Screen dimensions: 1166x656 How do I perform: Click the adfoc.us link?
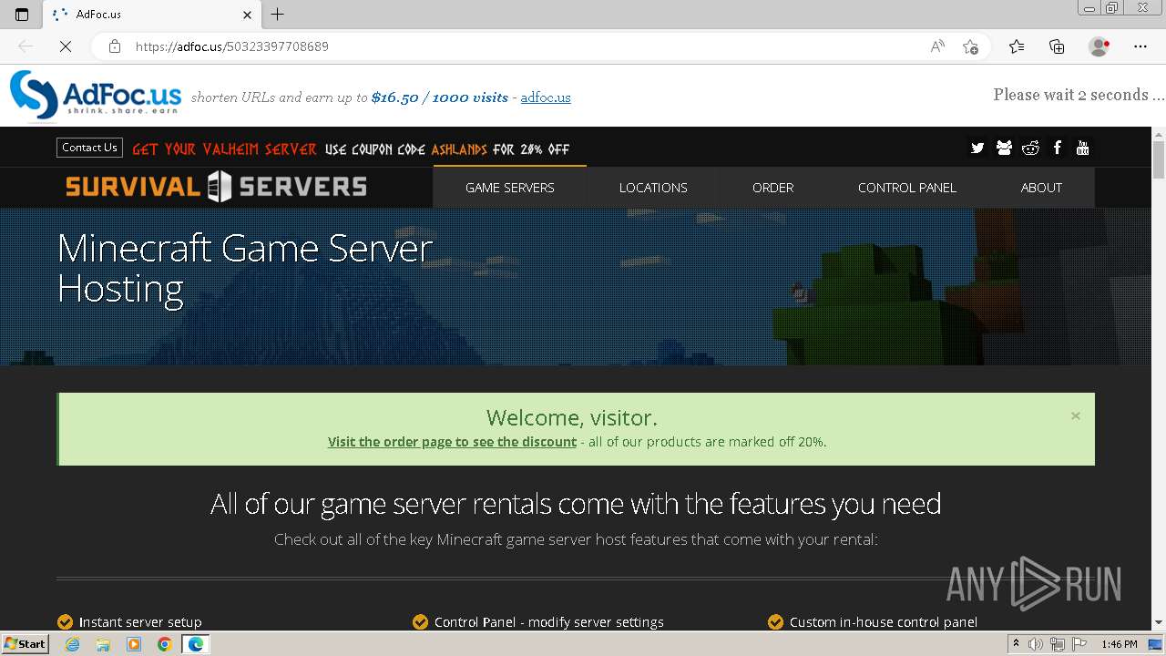click(x=546, y=97)
